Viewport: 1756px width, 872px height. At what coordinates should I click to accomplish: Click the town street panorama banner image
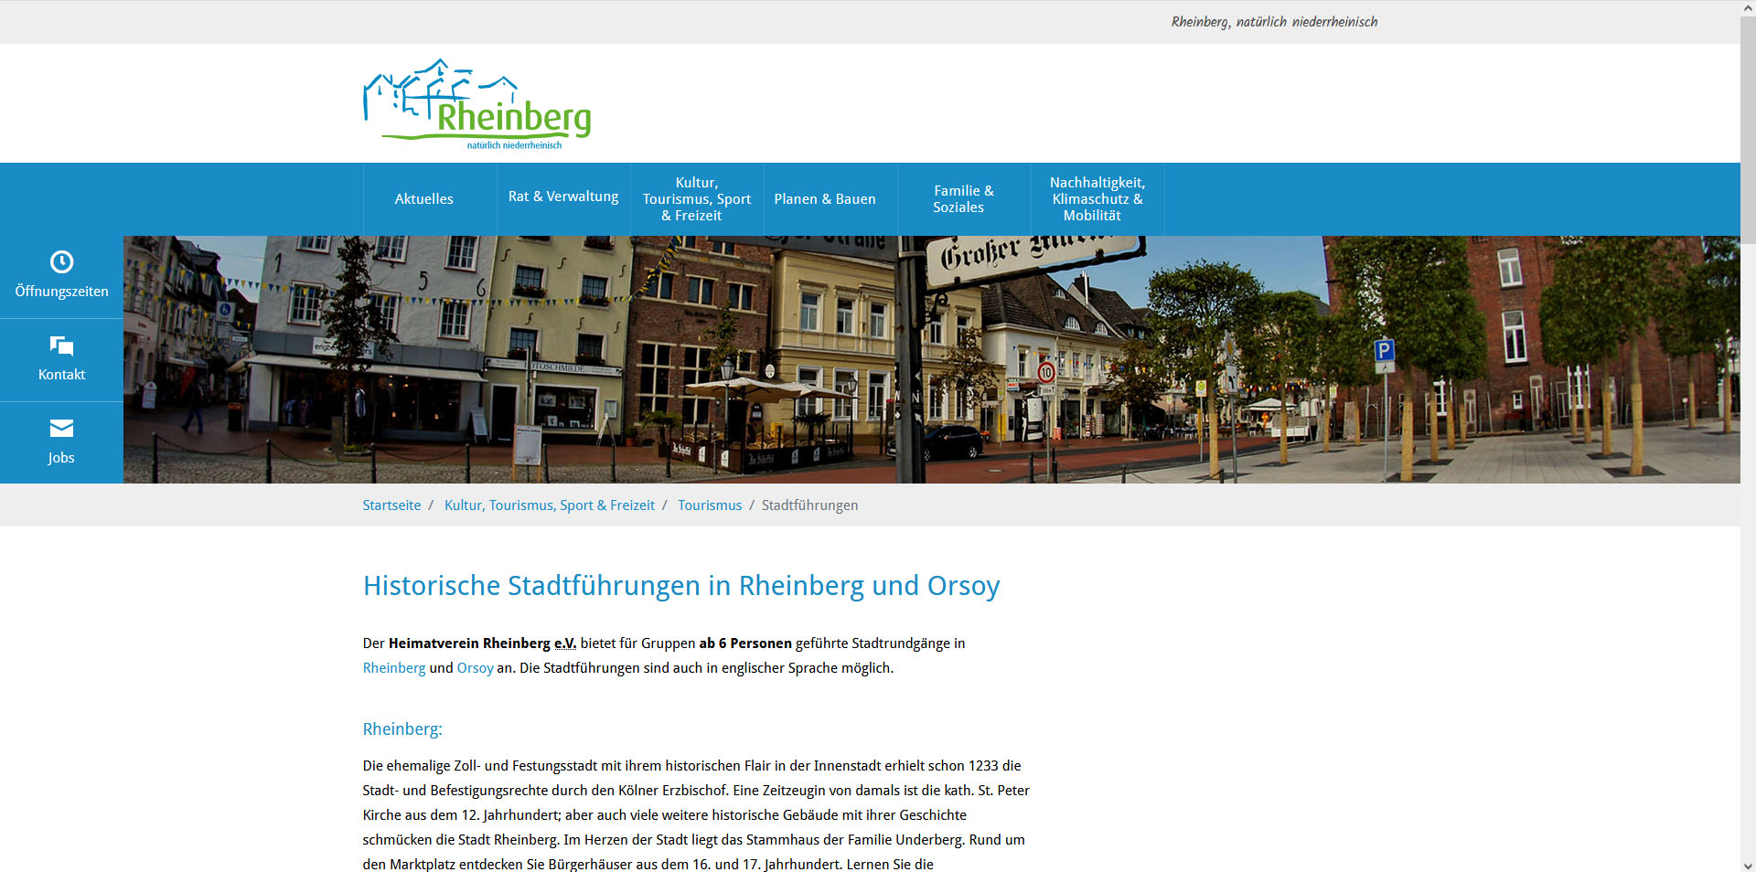tap(931, 359)
